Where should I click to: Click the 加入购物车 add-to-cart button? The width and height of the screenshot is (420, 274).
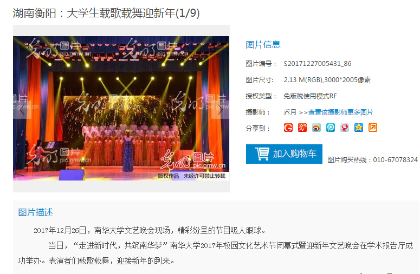coord(284,154)
